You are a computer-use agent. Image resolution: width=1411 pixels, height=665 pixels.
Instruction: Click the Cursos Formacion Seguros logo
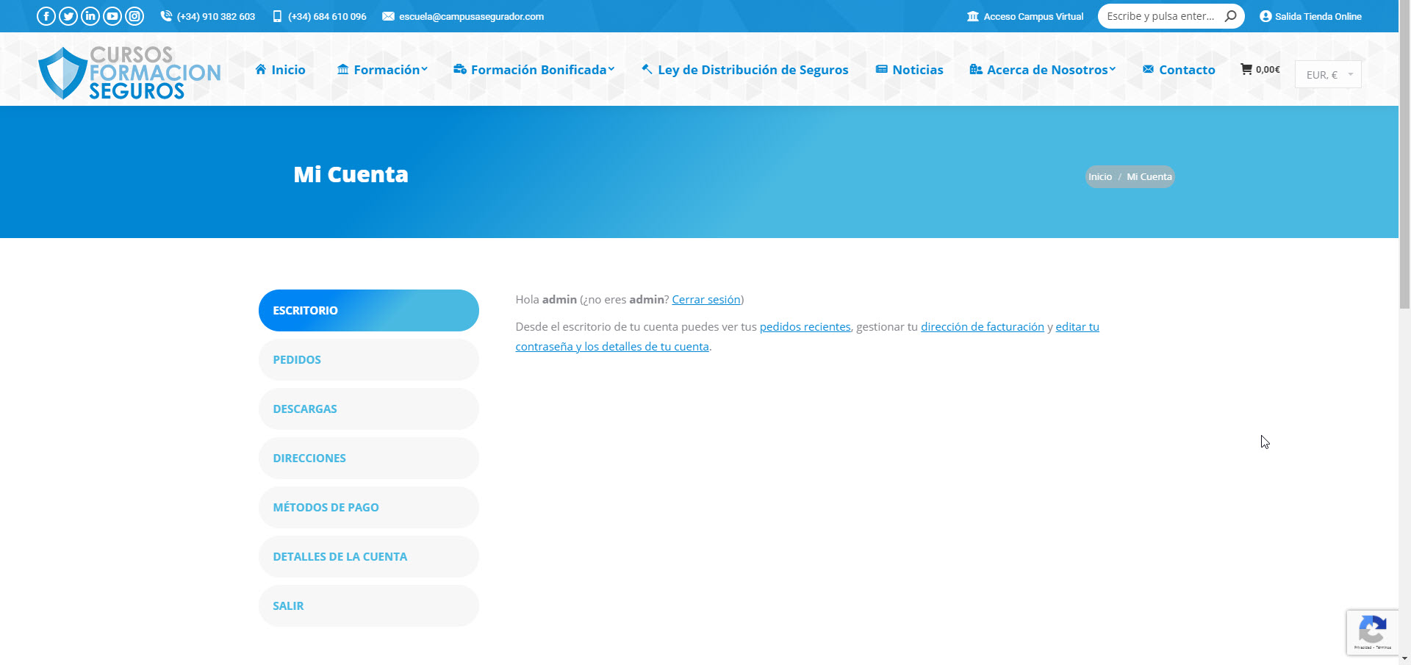(129, 73)
